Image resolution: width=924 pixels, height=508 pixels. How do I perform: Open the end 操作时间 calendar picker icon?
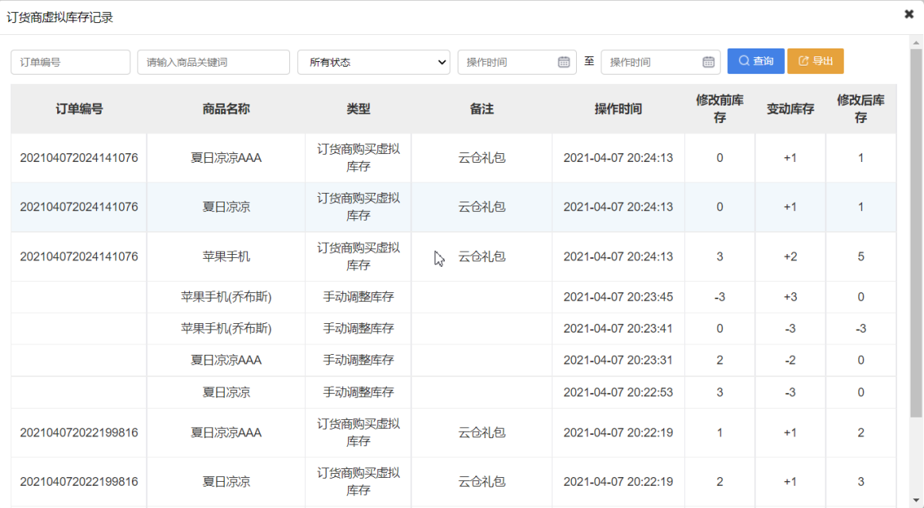[x=709, y=61]
